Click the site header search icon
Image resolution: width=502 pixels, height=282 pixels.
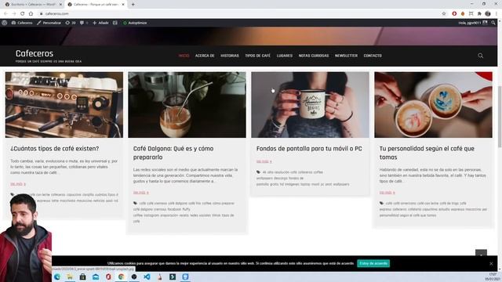coord(481,56)
